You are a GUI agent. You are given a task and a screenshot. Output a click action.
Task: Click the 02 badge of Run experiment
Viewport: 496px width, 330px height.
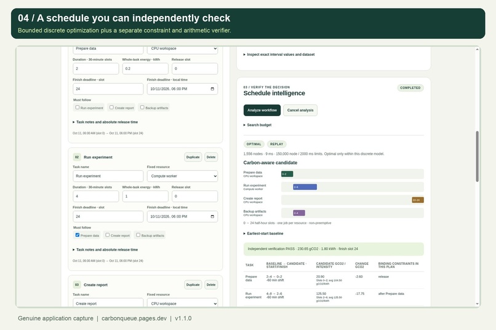pos(77,157)
